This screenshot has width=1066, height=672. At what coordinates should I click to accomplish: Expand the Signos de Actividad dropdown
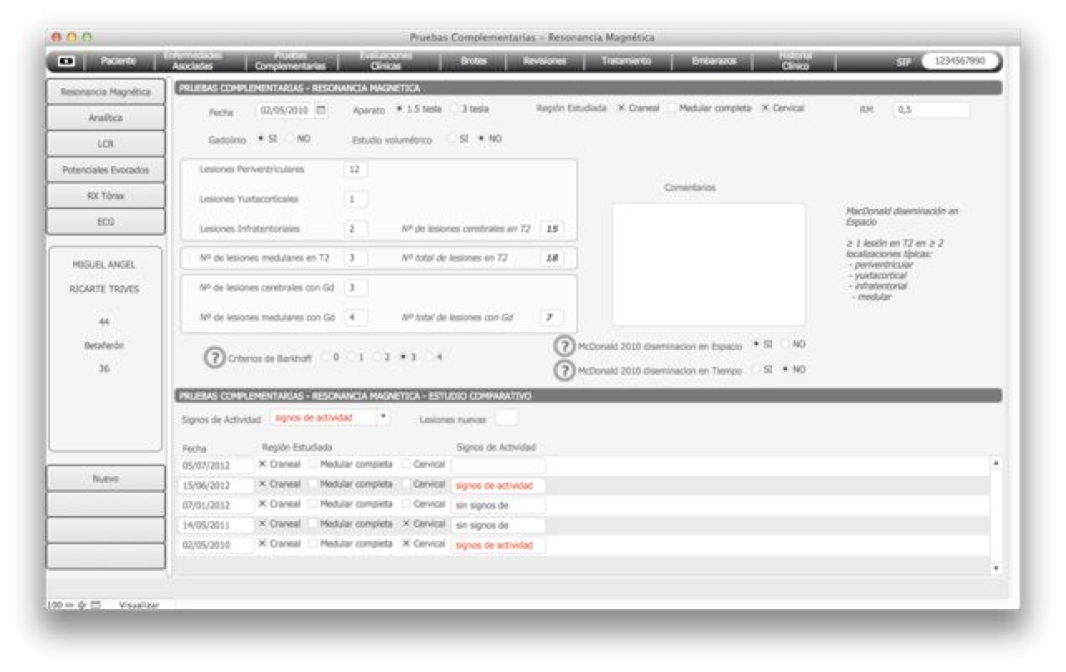(382, 417)
